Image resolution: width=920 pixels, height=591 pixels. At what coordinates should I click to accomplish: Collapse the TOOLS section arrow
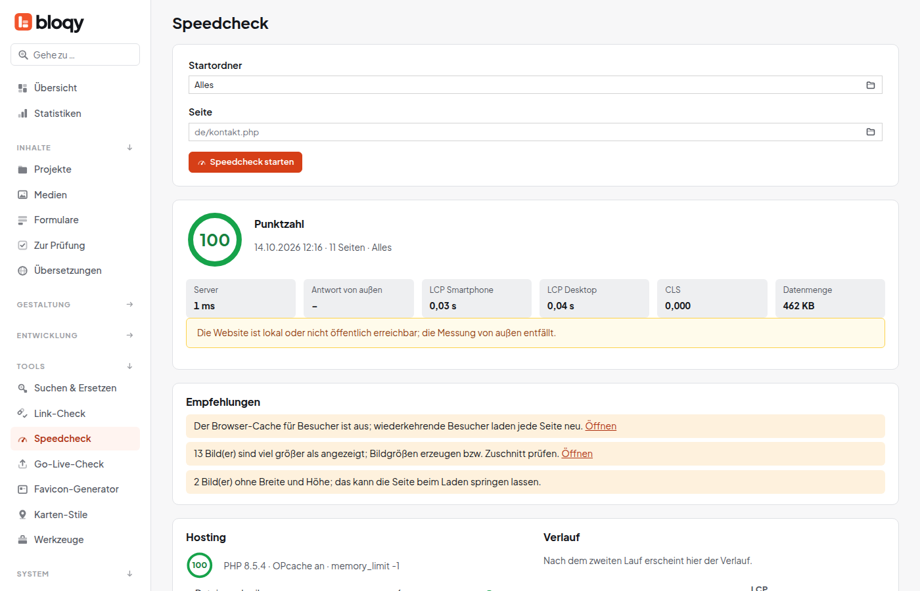[129, 366]
